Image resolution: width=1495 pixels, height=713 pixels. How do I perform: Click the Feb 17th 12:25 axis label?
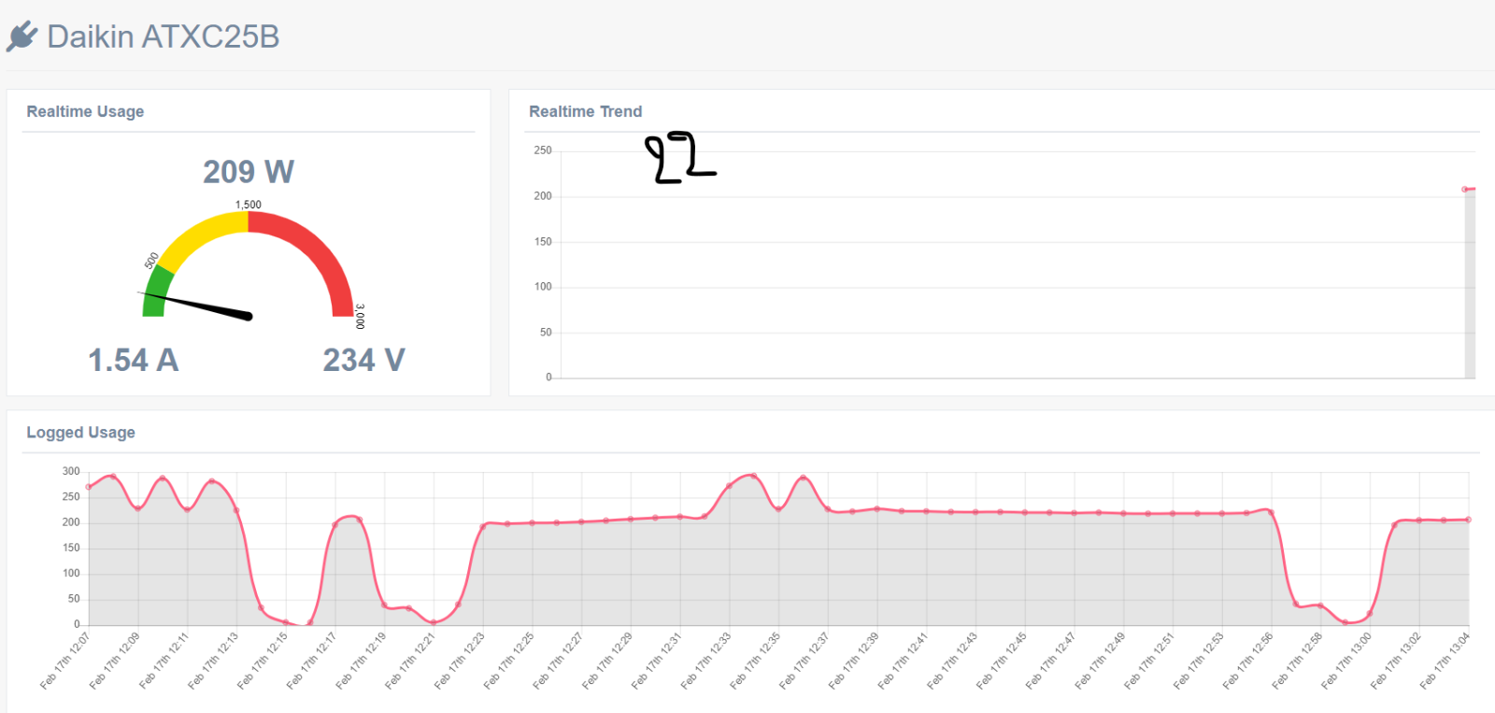coord(509,662)
